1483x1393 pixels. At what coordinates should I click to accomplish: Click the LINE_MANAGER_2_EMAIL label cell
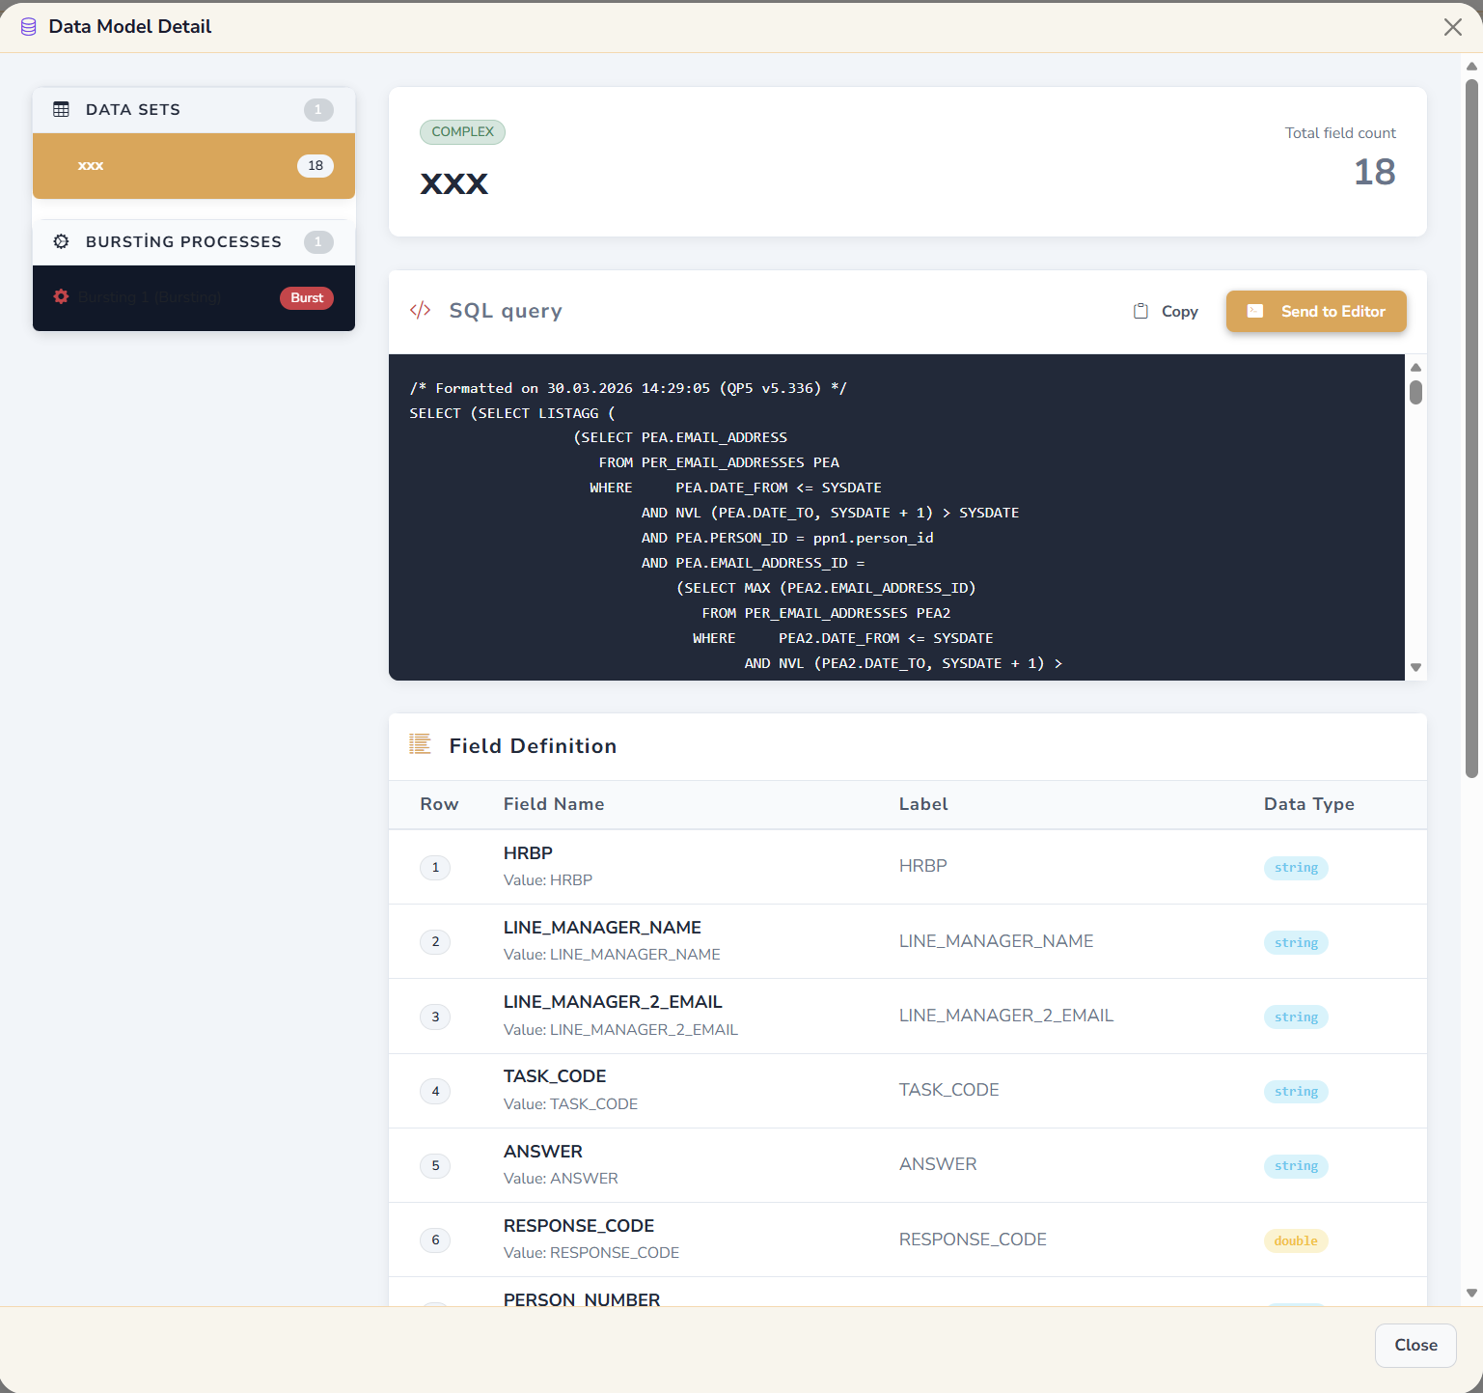[1006, 1016]
